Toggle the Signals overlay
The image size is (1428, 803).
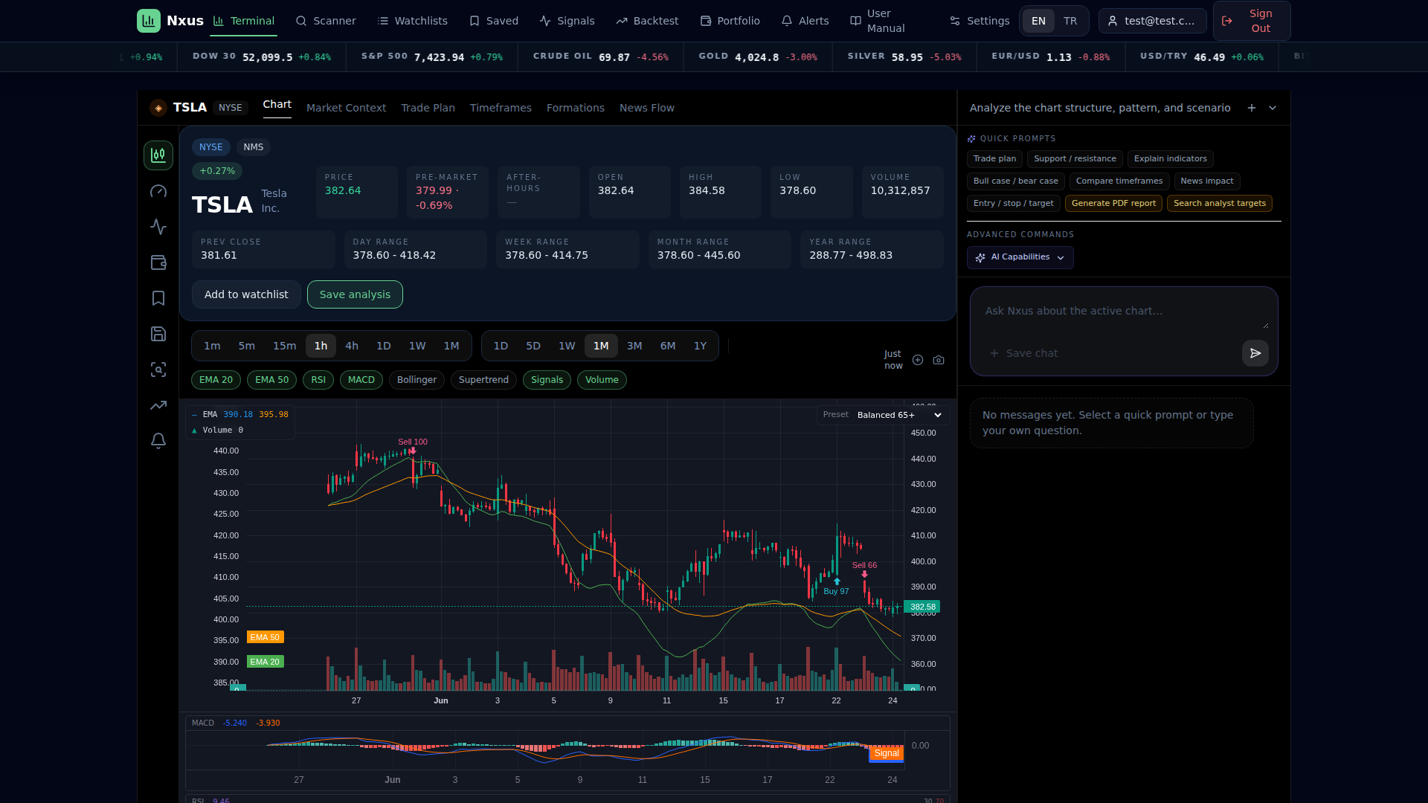[x=547, y=380]
